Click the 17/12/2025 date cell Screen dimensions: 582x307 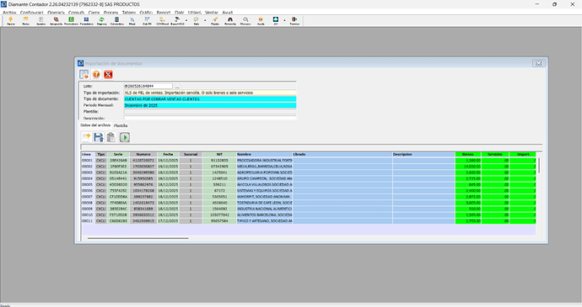coord(168,220)
